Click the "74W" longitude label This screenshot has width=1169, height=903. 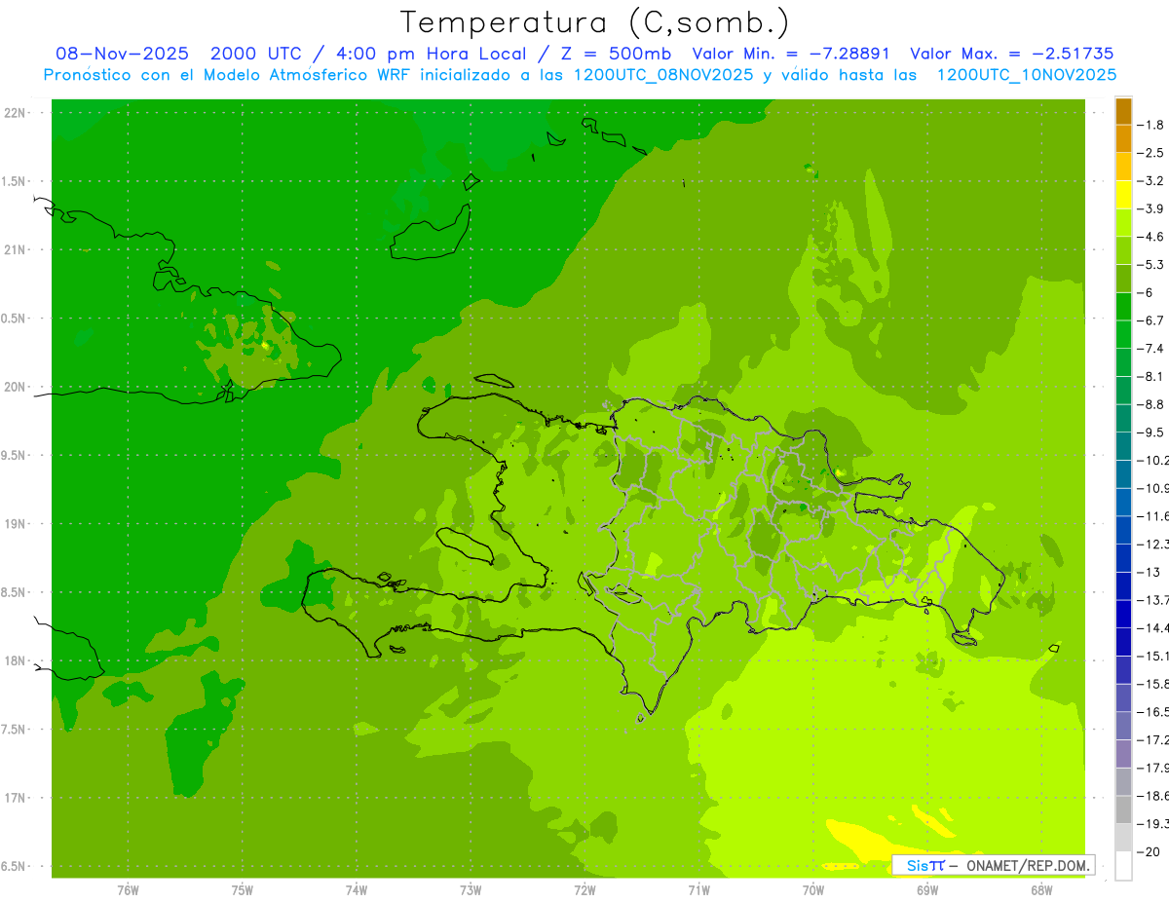pos(356,890)
